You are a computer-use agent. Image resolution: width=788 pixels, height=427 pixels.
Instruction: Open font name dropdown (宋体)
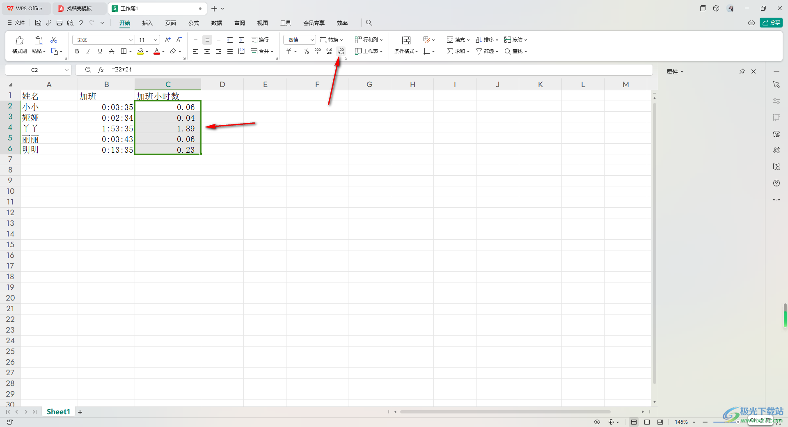pyautogui.click(x=131, y=40)
